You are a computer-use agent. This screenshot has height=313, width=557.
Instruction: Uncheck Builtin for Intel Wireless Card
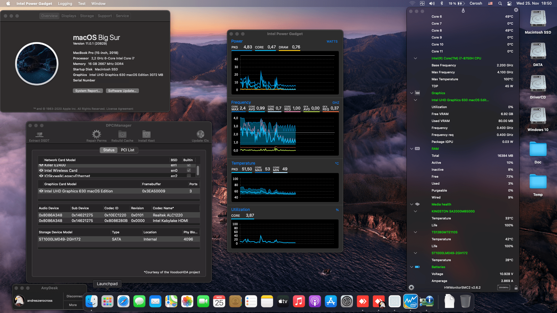point(189,170)
